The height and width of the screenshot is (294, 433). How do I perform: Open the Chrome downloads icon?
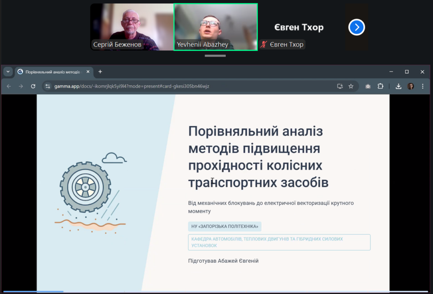point(398,86)
